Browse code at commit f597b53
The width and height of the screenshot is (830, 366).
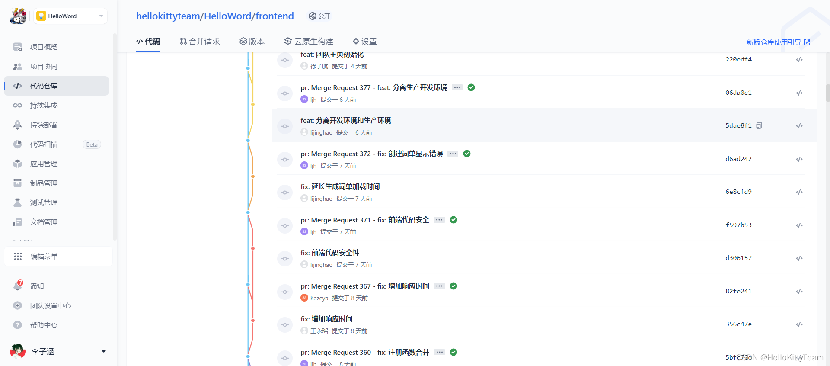799,225
